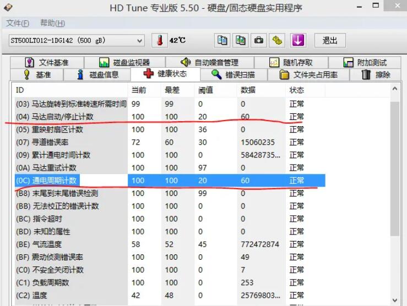407x306 pixels.
Task: Select row (C2) 温度
Action: (170, 296)
